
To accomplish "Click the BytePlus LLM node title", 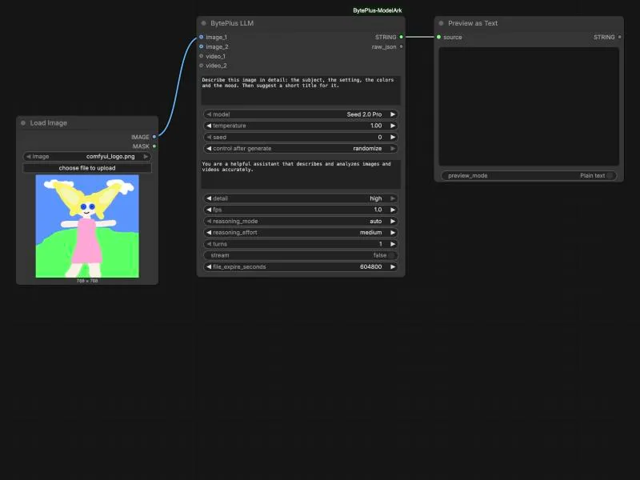I will (232, 23).
